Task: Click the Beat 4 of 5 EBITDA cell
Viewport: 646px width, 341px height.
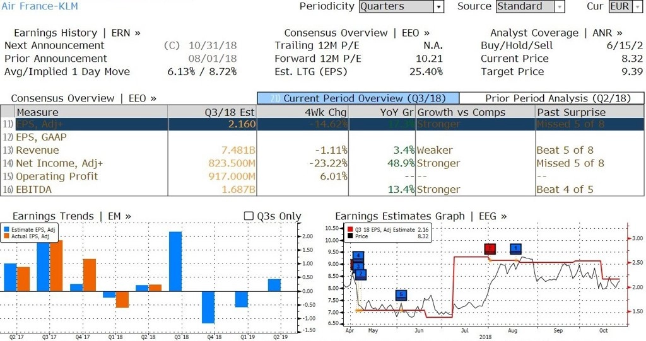Action: [x=565, y=190]
